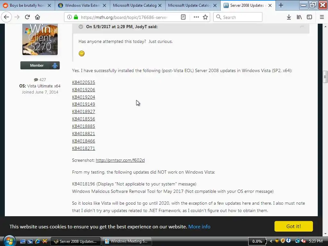Select the Server 2008 Updates tab
The width and height of the screenshot is (328, 246).
248,5
